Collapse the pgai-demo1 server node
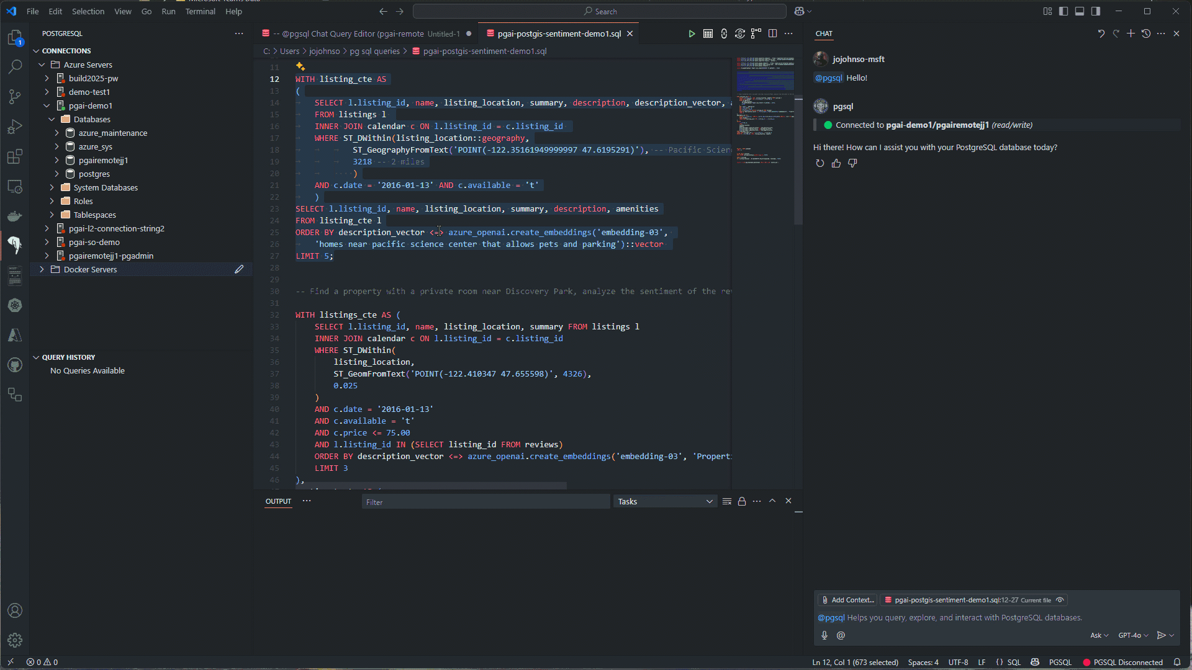 click(47, 105)
